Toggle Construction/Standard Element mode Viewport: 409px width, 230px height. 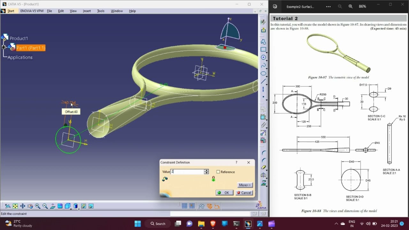coord(202,206)
